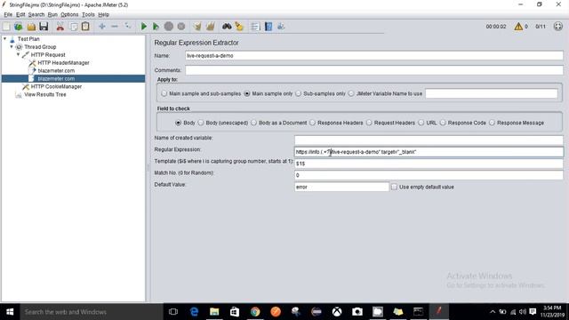Click the remote engine status icon

pos(558,27)
